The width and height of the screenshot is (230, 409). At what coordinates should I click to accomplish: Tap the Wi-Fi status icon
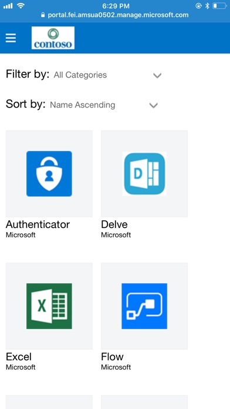click(21, 6)
